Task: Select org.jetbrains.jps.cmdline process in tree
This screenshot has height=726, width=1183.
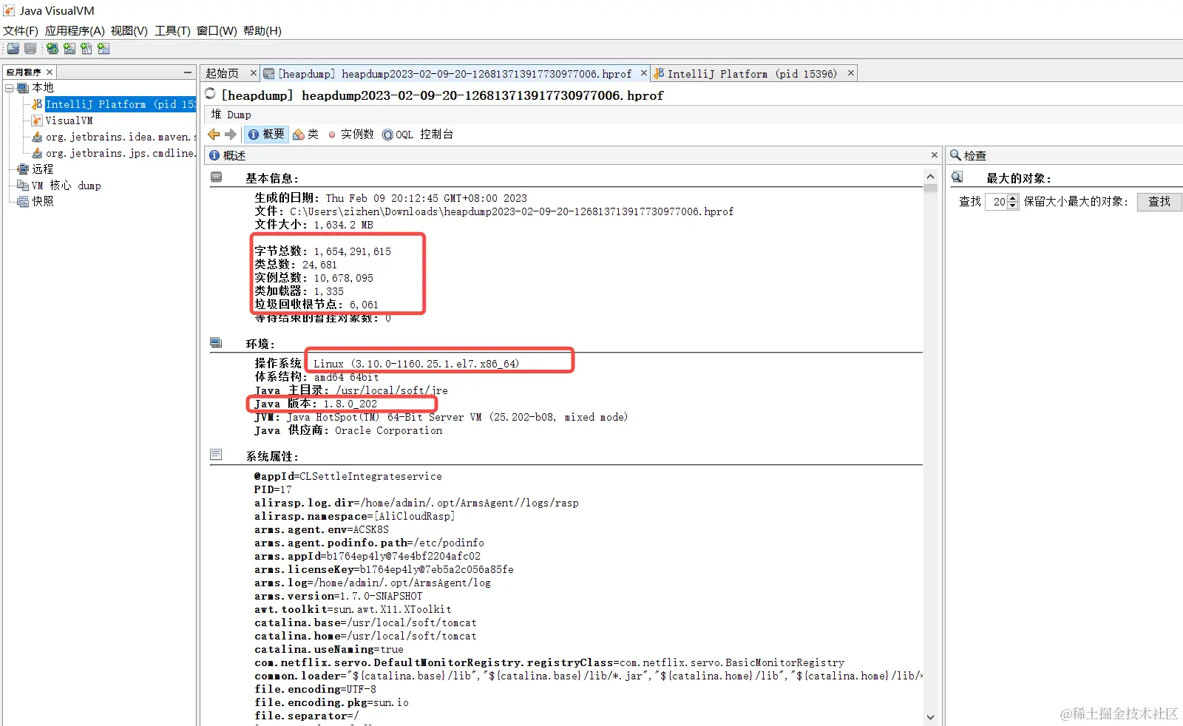Action: pos(121,153)
